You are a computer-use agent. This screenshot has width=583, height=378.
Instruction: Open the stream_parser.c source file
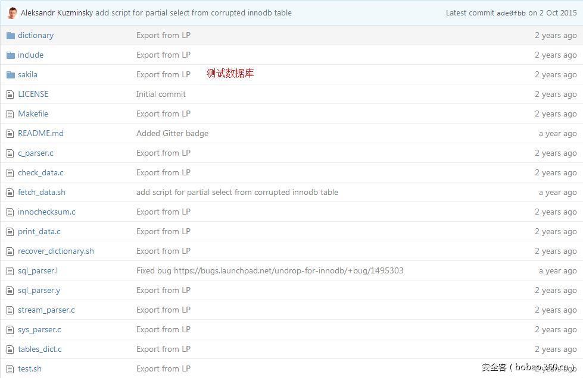[46, 310]
